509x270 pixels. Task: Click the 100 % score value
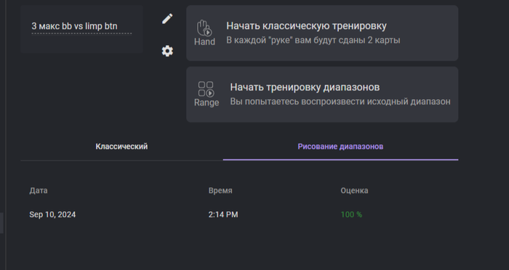click(x=351, y=215)
